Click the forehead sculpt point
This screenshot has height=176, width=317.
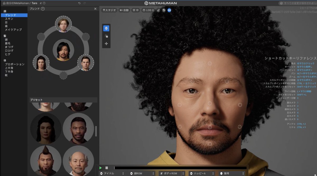pos(210,63)
